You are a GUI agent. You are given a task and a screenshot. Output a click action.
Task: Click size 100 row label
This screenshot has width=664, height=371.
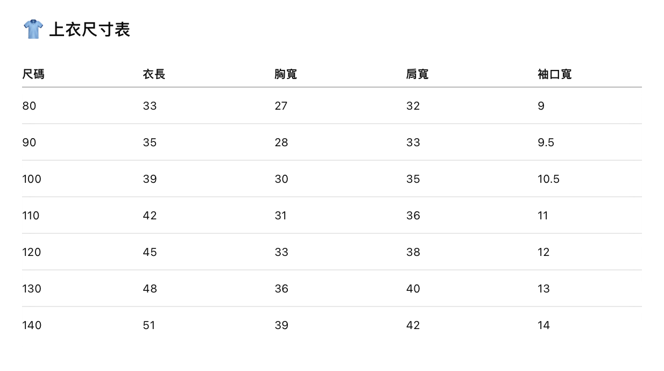(x=32, y=179)
